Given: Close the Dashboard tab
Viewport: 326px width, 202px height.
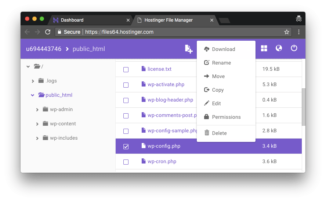Looking at the screenshot, I should coord(128,20).
